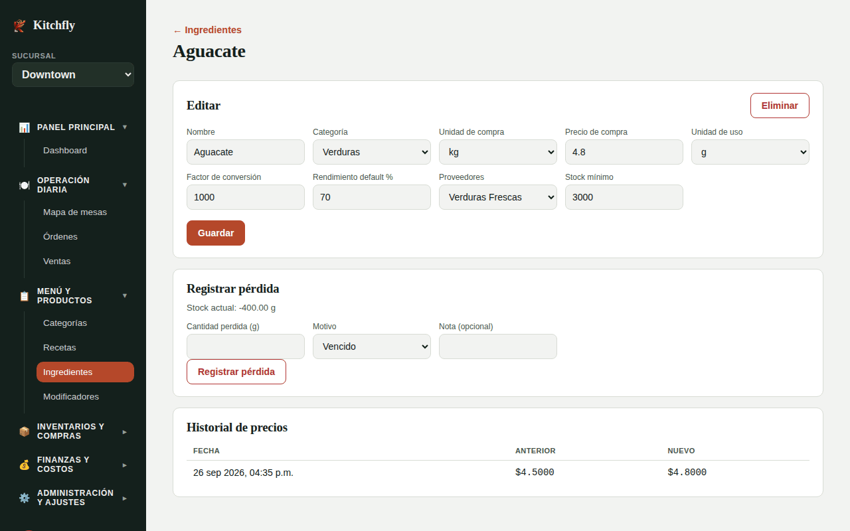
Task: Focus the Nombre field containing Aguacate
Action: pos(246,152)
